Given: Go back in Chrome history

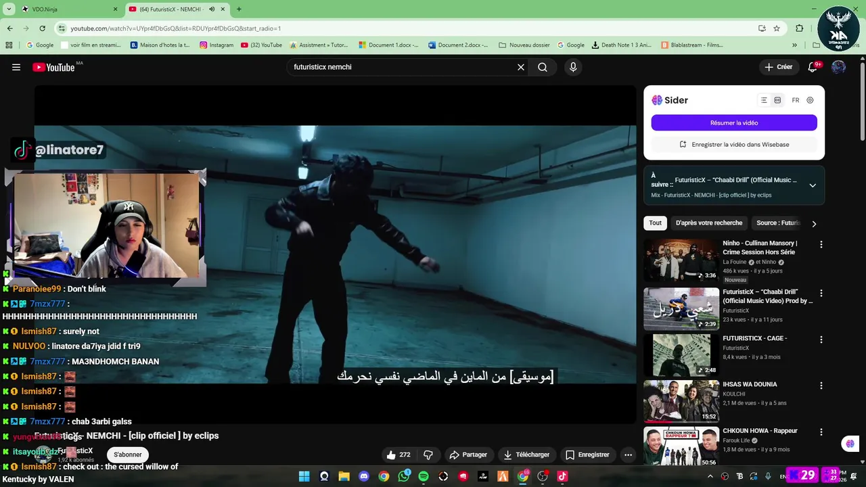Looking at the screenshot, I should pos(9,28).
